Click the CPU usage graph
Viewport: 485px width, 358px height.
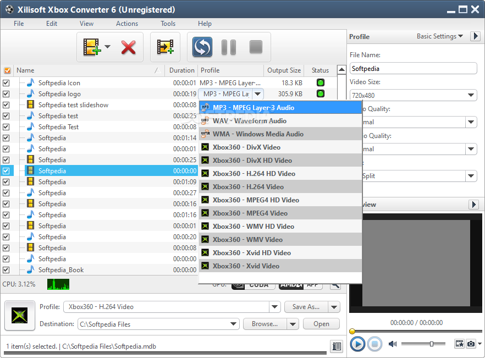click(x=58, y=284)
